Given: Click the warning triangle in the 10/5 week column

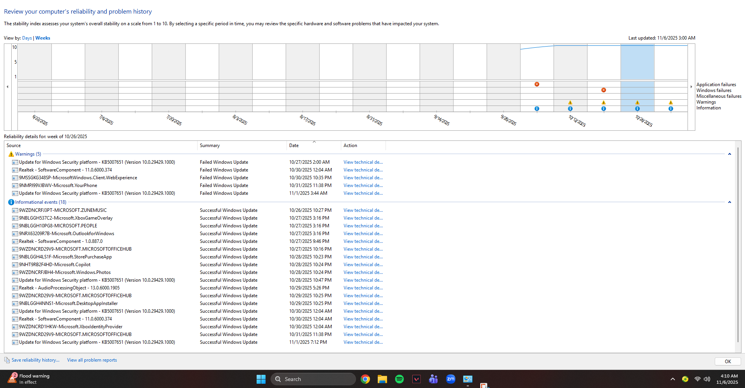Looking at the screenshot, I should pyautogui.click(x=570, y=102).
